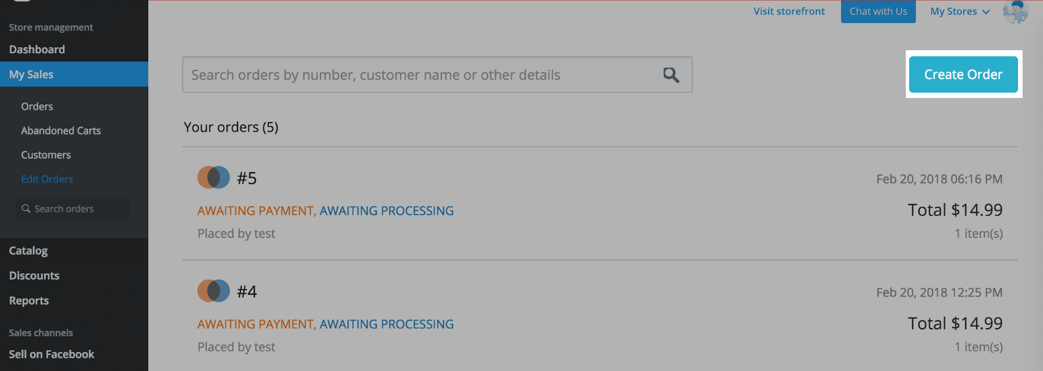Click the sidebar search orders magnifier icon
Screen dimensions: 1043x371
(26, 209)
